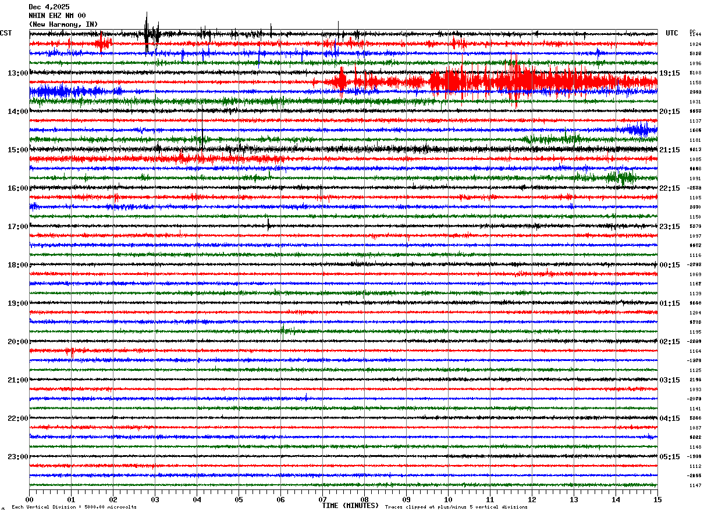Image resolution: width=704 pixels, height=515 pixels.
Task: Click the green burst in the 22:00 UTC trace
Action: click(621, 177)
